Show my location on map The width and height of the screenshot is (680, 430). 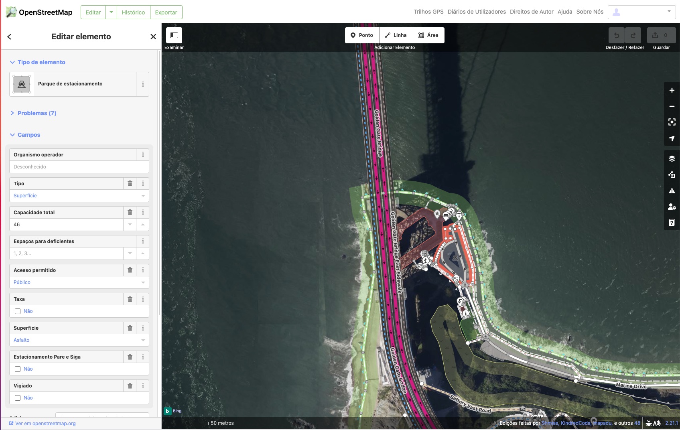(672, 138)
